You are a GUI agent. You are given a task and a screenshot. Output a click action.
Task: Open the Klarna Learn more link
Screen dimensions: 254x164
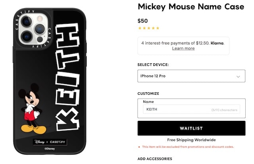[x=183, y=48]
